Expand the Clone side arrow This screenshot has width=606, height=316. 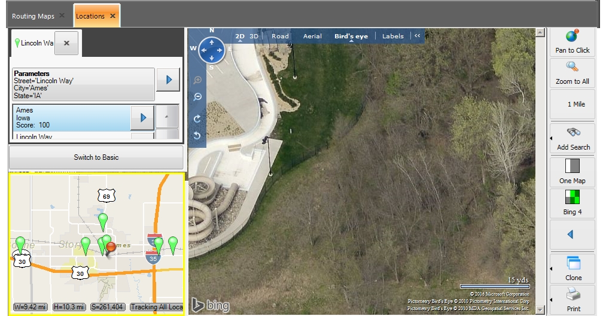click(x=551, y=269)
